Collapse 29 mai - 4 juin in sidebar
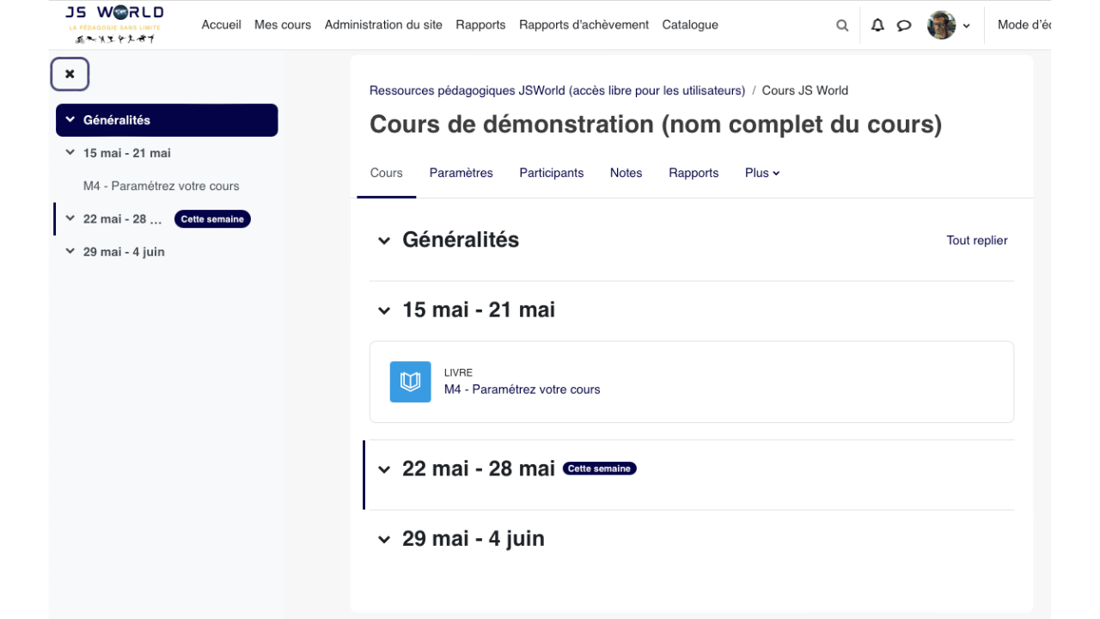 70,252
